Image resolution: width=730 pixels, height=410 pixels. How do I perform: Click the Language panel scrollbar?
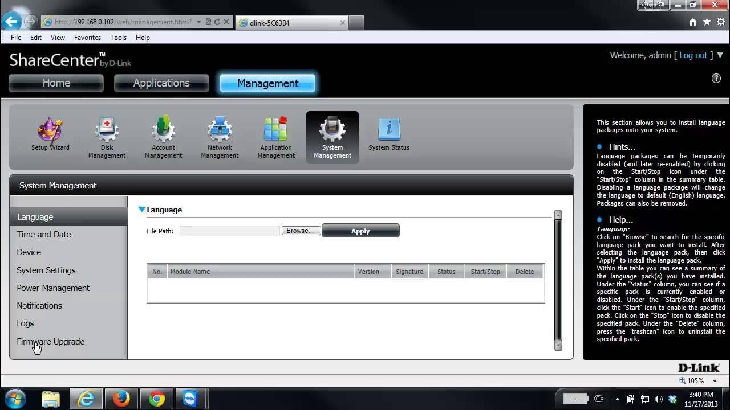558,280
